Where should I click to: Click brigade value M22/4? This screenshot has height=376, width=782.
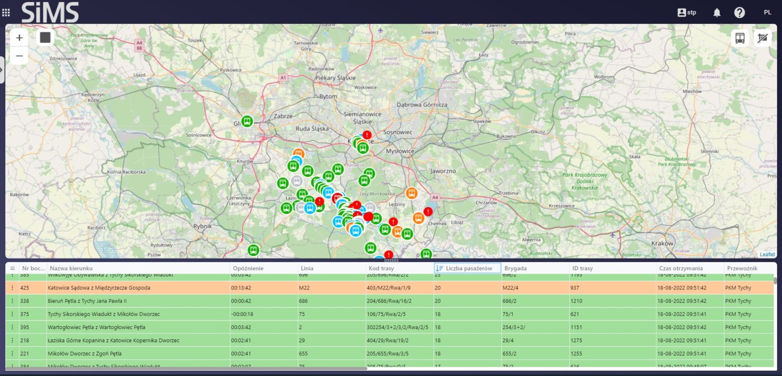510,288
